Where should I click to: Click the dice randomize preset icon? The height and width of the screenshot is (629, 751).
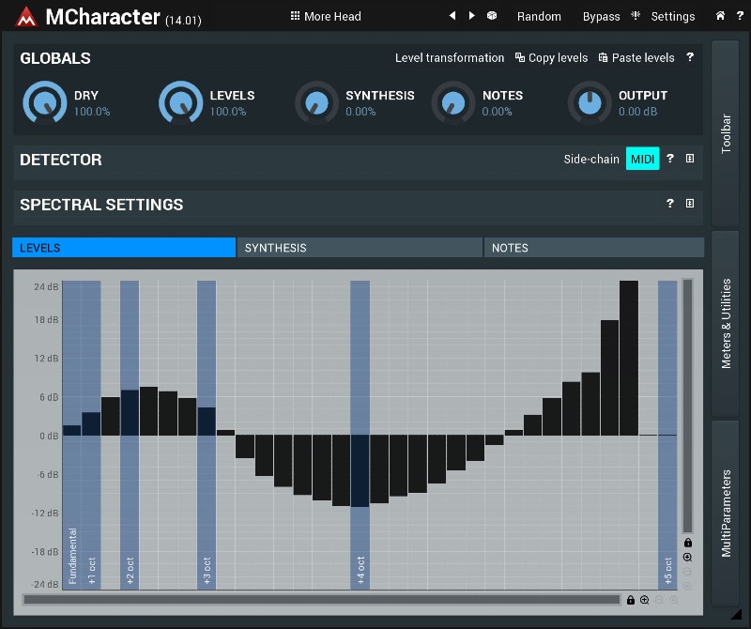(492, 16)
